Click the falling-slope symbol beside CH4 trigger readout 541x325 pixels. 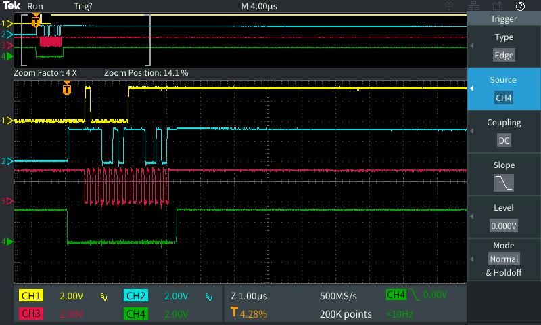click(x=415, y=295)
